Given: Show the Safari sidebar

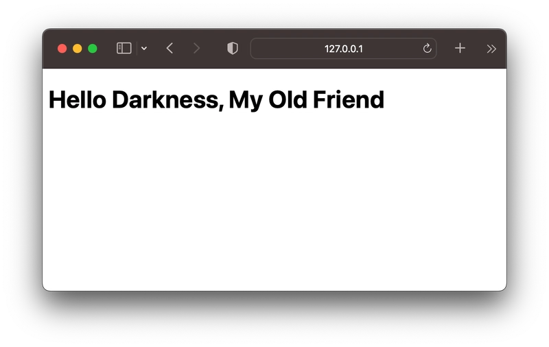Looking at the screenshot, I should point(124,48).
